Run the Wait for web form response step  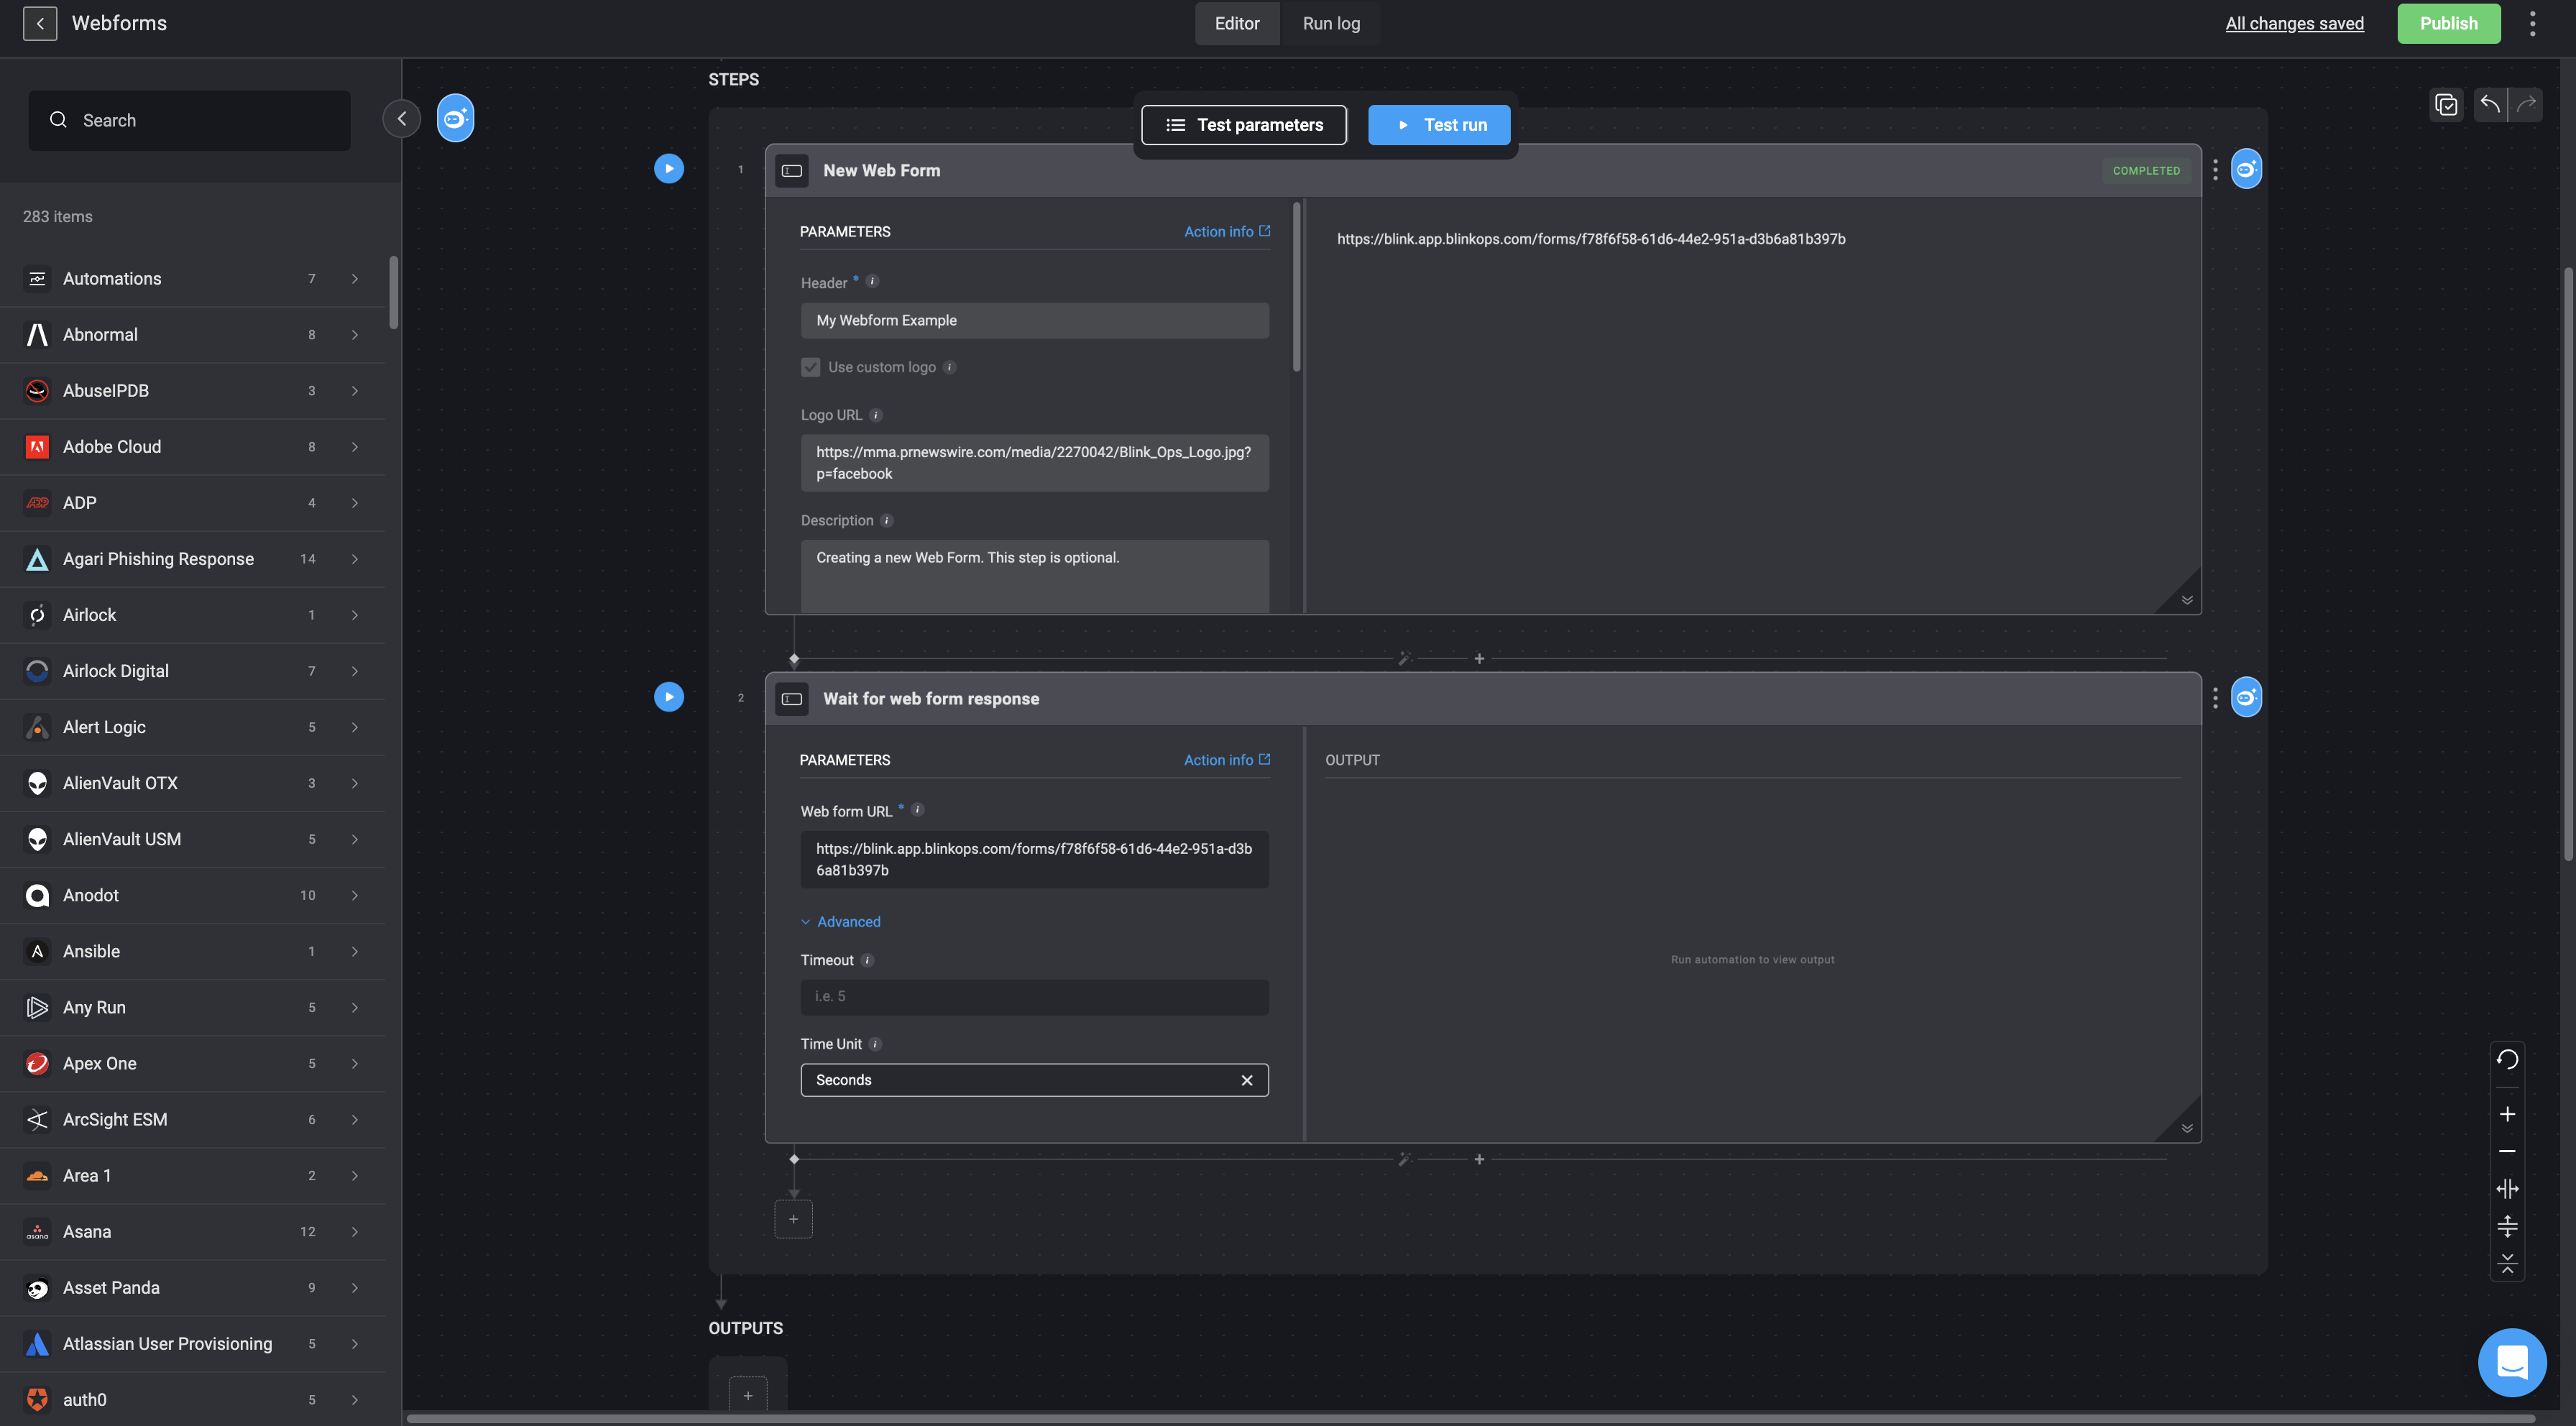[x=669, y=696]
